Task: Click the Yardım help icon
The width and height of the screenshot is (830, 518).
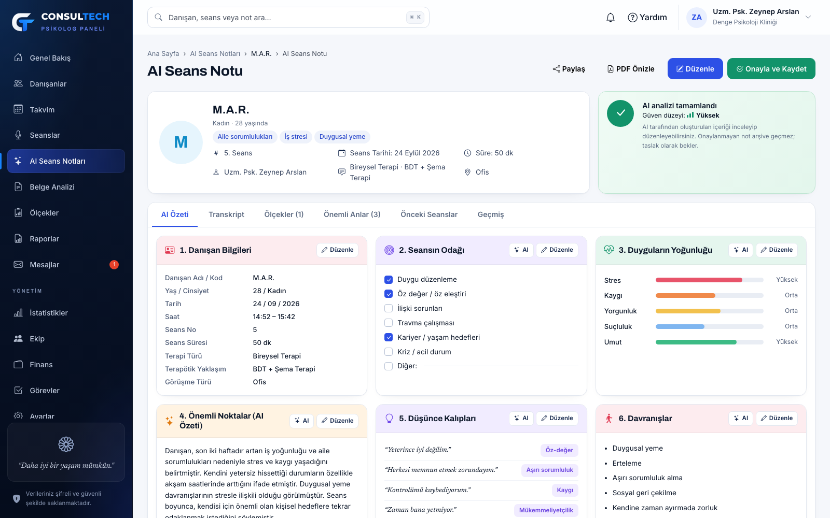Action: pos(632,18)
